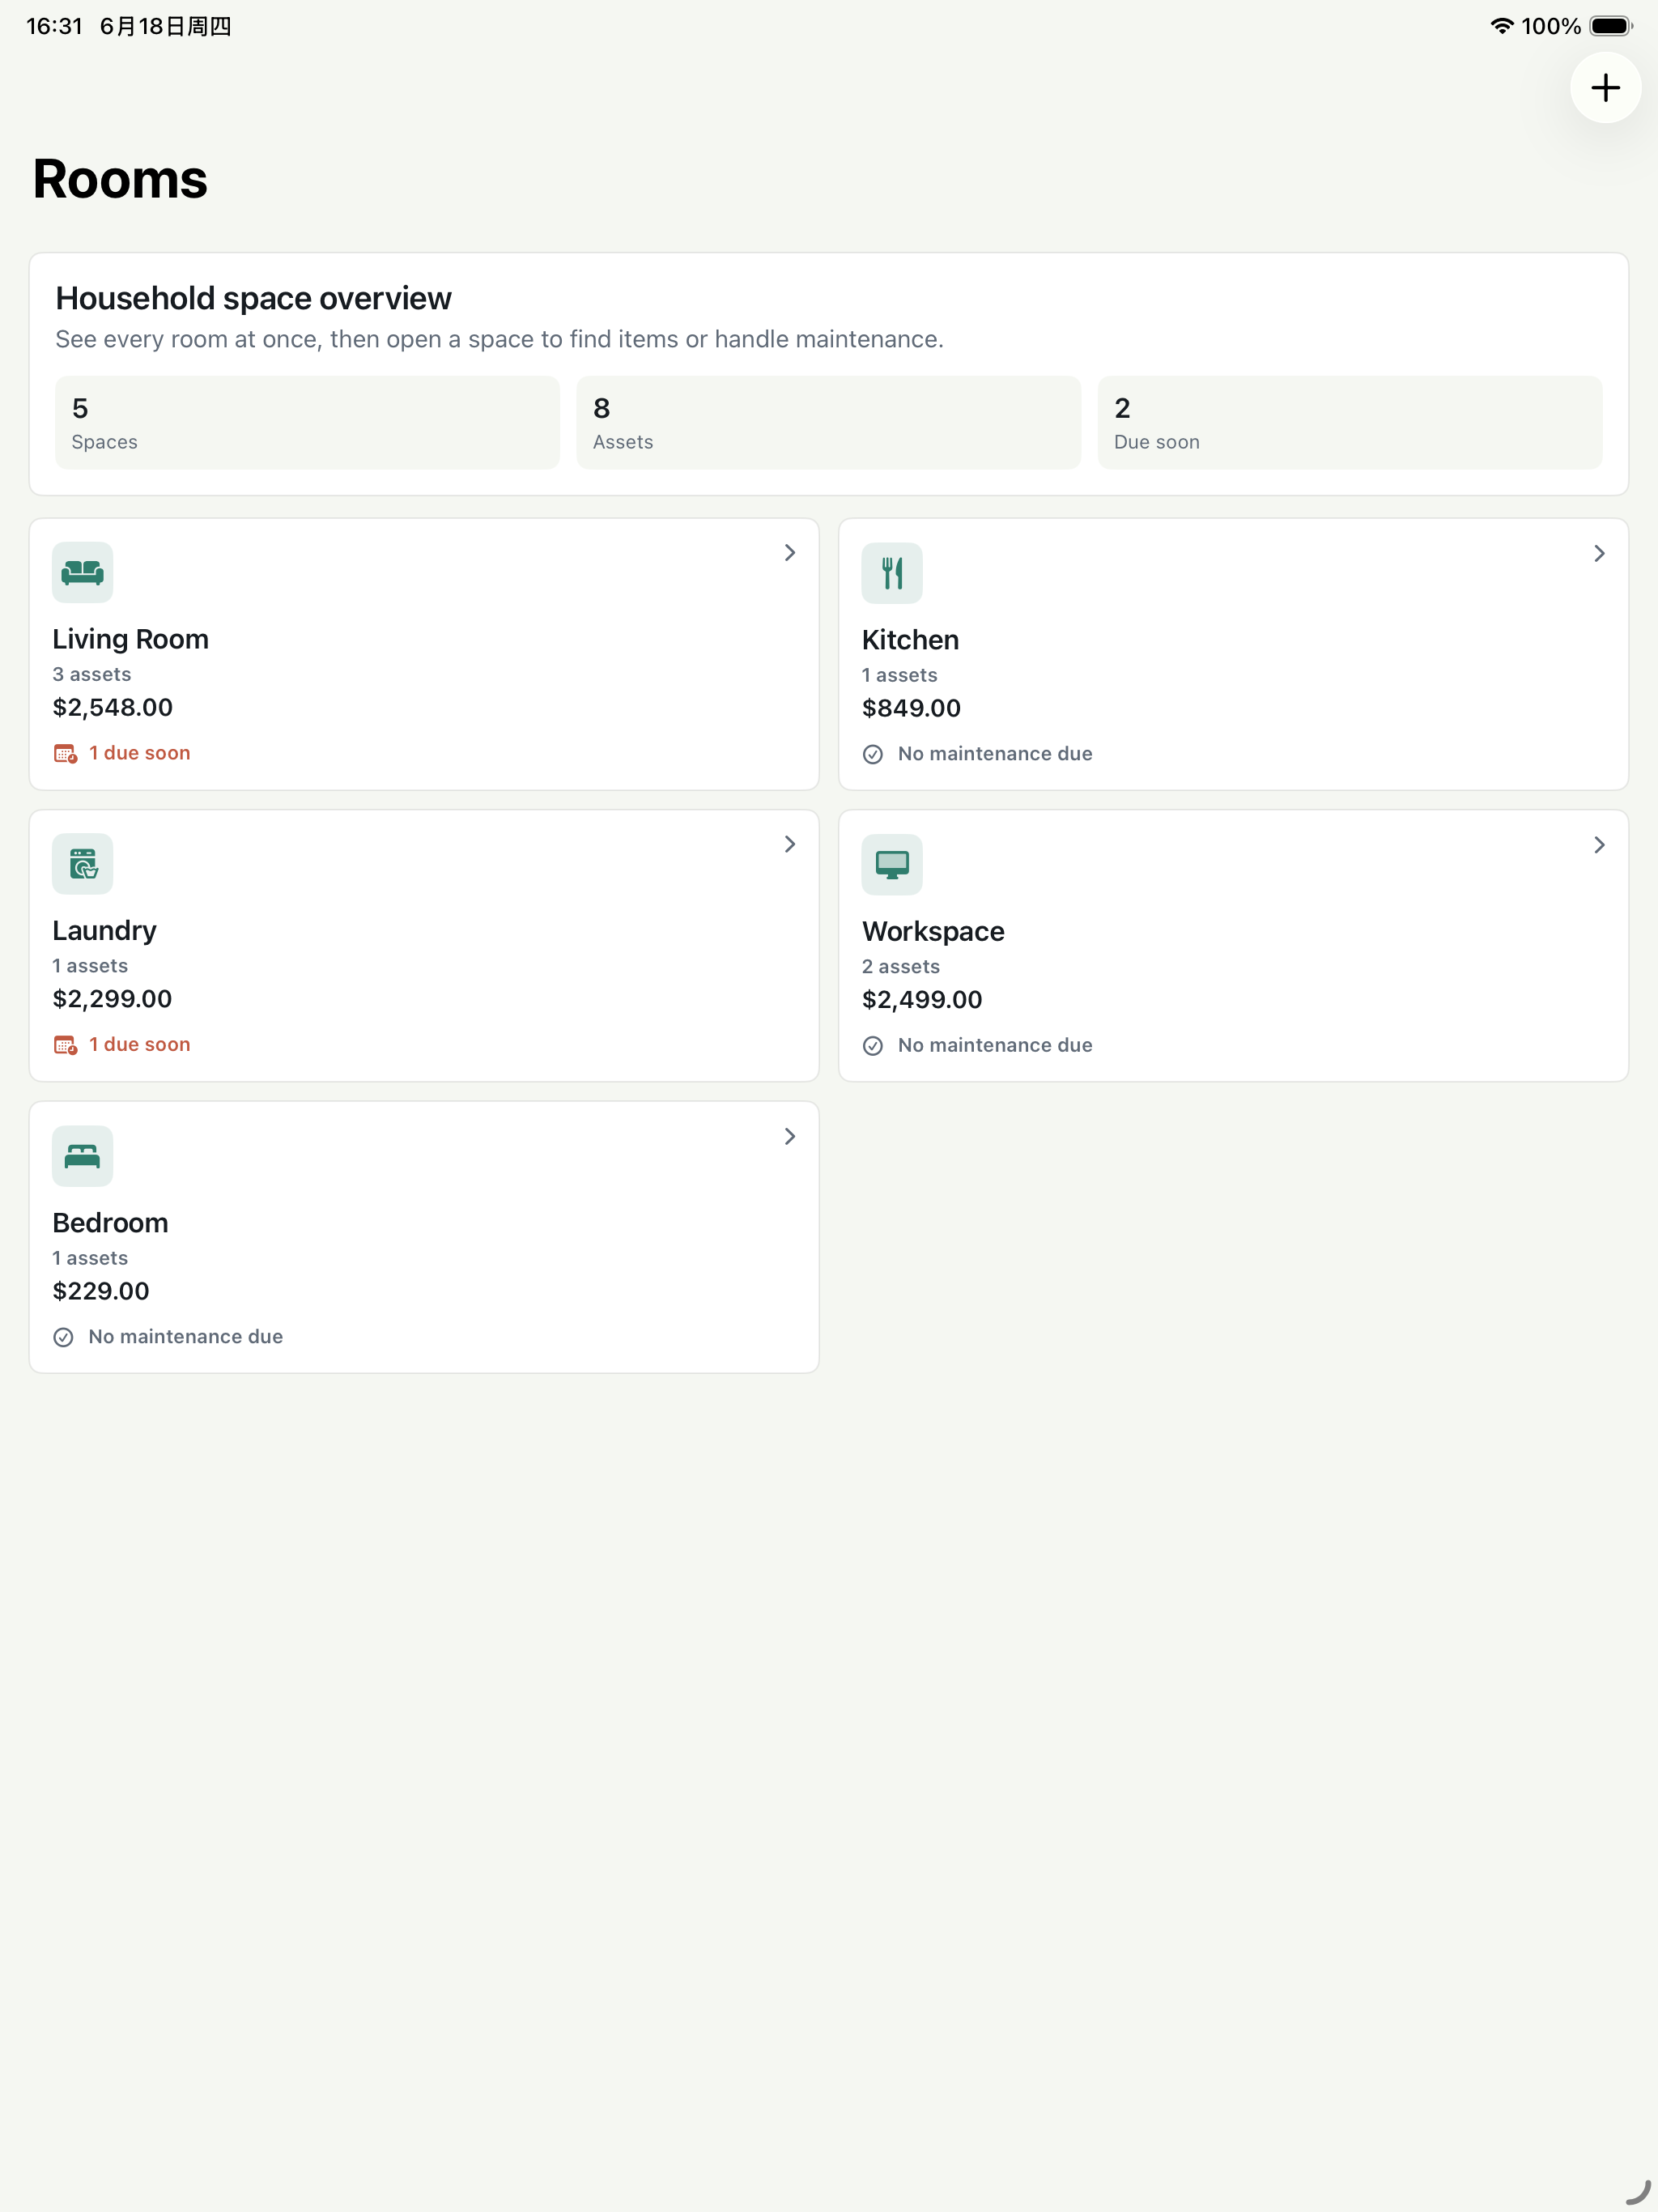This screenshot has width=1658, height=2212.
Task: Tap the Workspace monitor icon
Action: point(892,864)
